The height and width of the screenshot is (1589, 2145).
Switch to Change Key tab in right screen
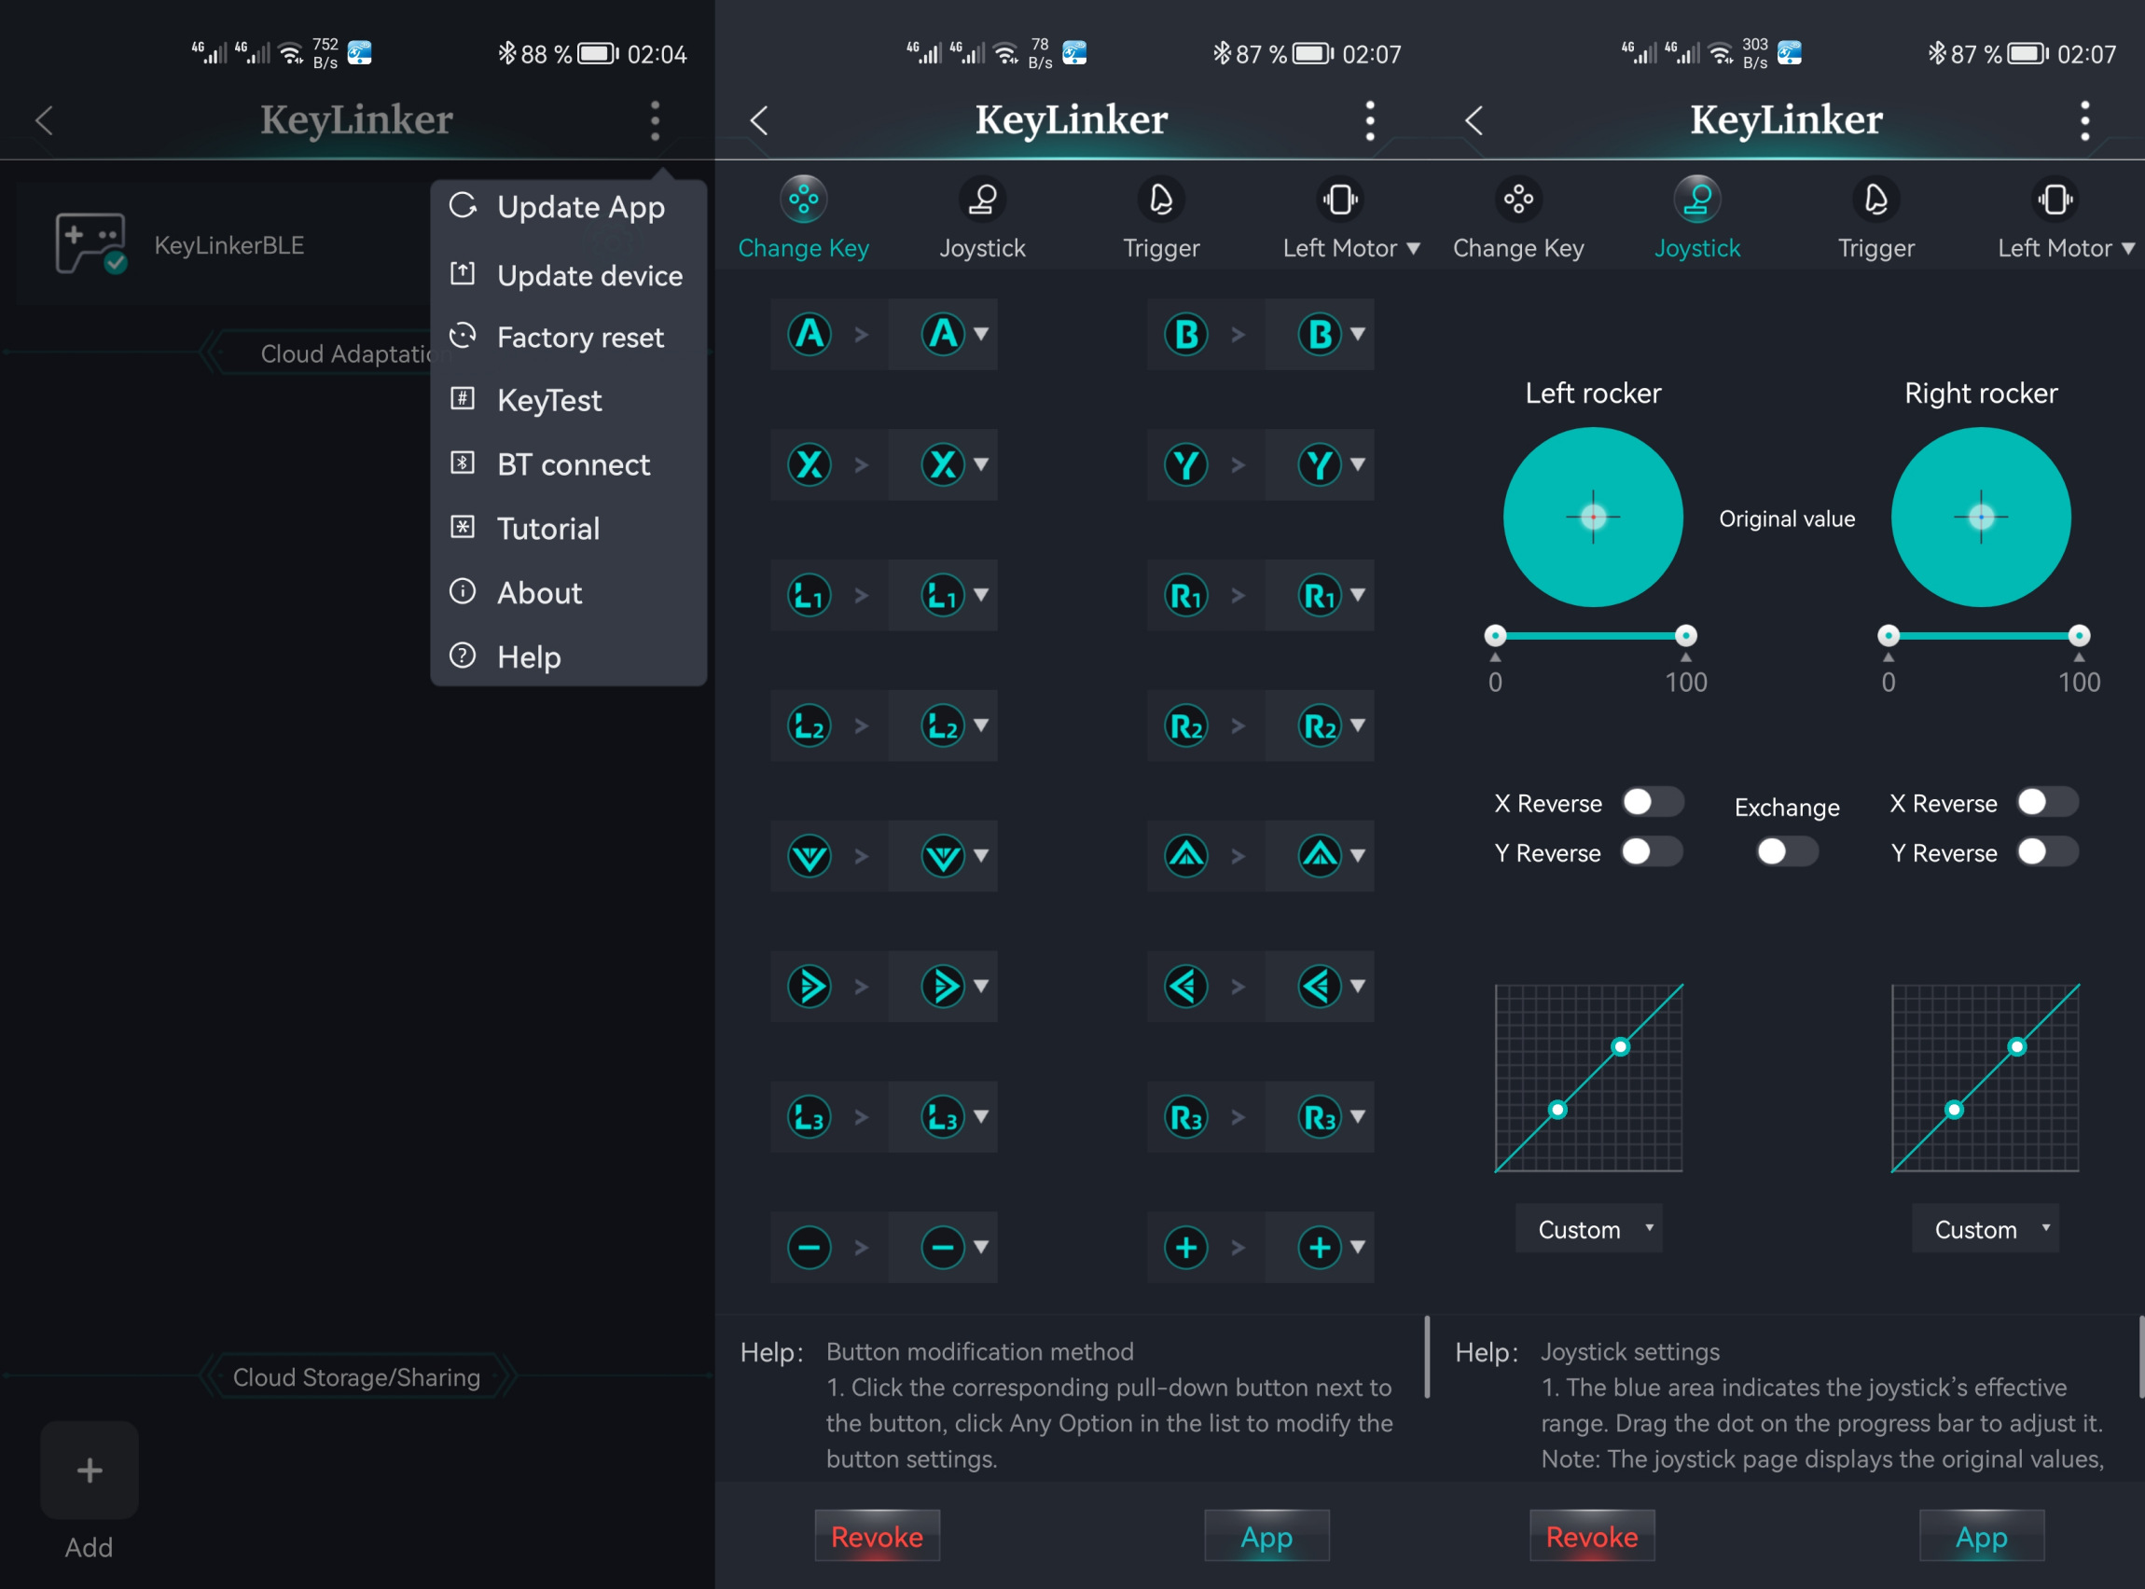click(1518, 219)
